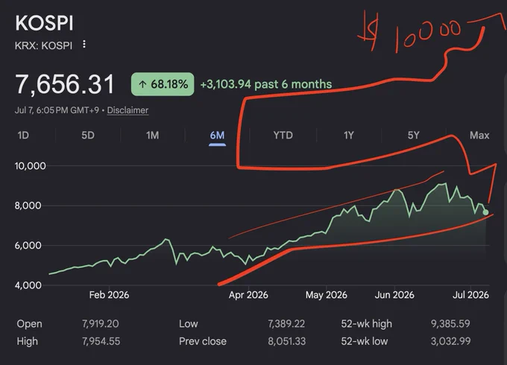The width and height of the screenshot is (507, 365).
Task: Click the Low stat label
Action: [x=188, y=323]
